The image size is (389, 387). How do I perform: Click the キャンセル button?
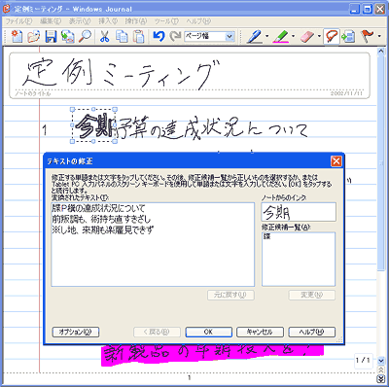(260, 332)
